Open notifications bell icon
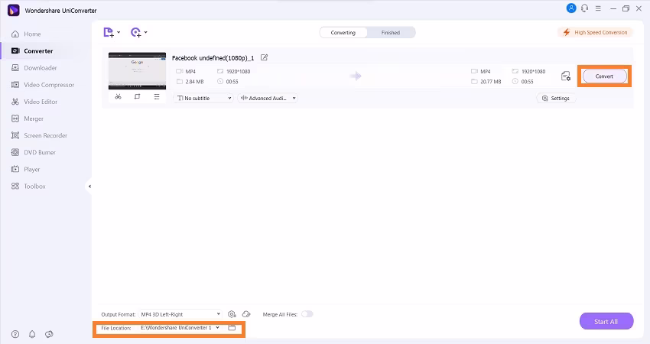 click(32, 334)
